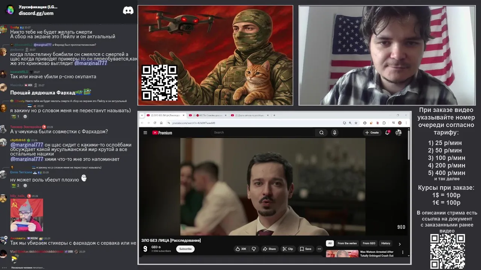
Task: Click bottom-right QR code
Action: 448,252
